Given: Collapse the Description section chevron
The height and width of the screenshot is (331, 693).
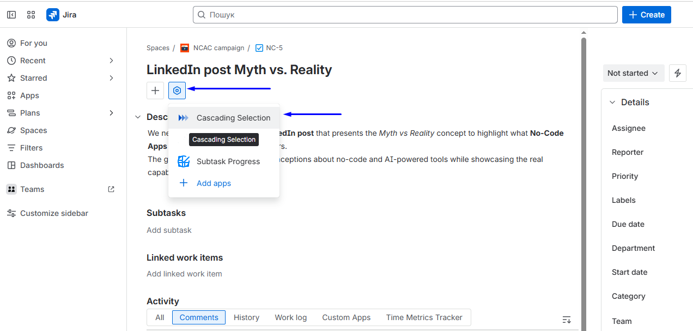Looking at the screenshot, I should [x=138, y=117].
